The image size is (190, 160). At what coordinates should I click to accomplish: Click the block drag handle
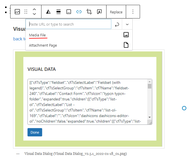tap(26, 12)
